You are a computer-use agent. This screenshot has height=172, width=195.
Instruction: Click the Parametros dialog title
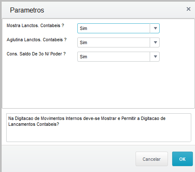click(27, 10)
